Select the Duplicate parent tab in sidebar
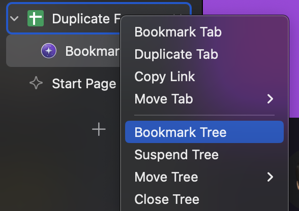 pos(63,18)
